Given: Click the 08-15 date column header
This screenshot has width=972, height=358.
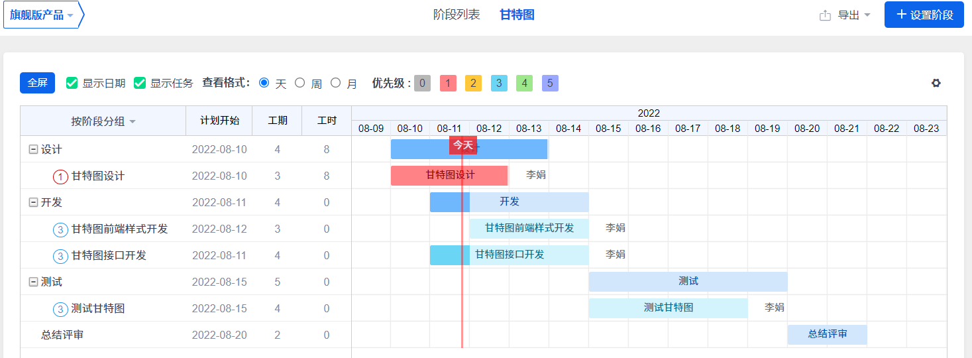Looking at the screenshot, I should click(609, 129).
